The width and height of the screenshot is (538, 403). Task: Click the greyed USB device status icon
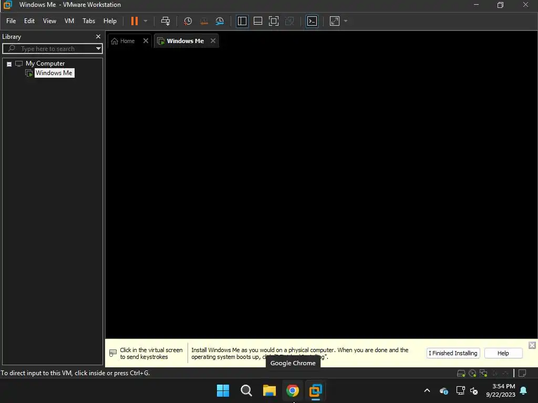tap(505, 373)
